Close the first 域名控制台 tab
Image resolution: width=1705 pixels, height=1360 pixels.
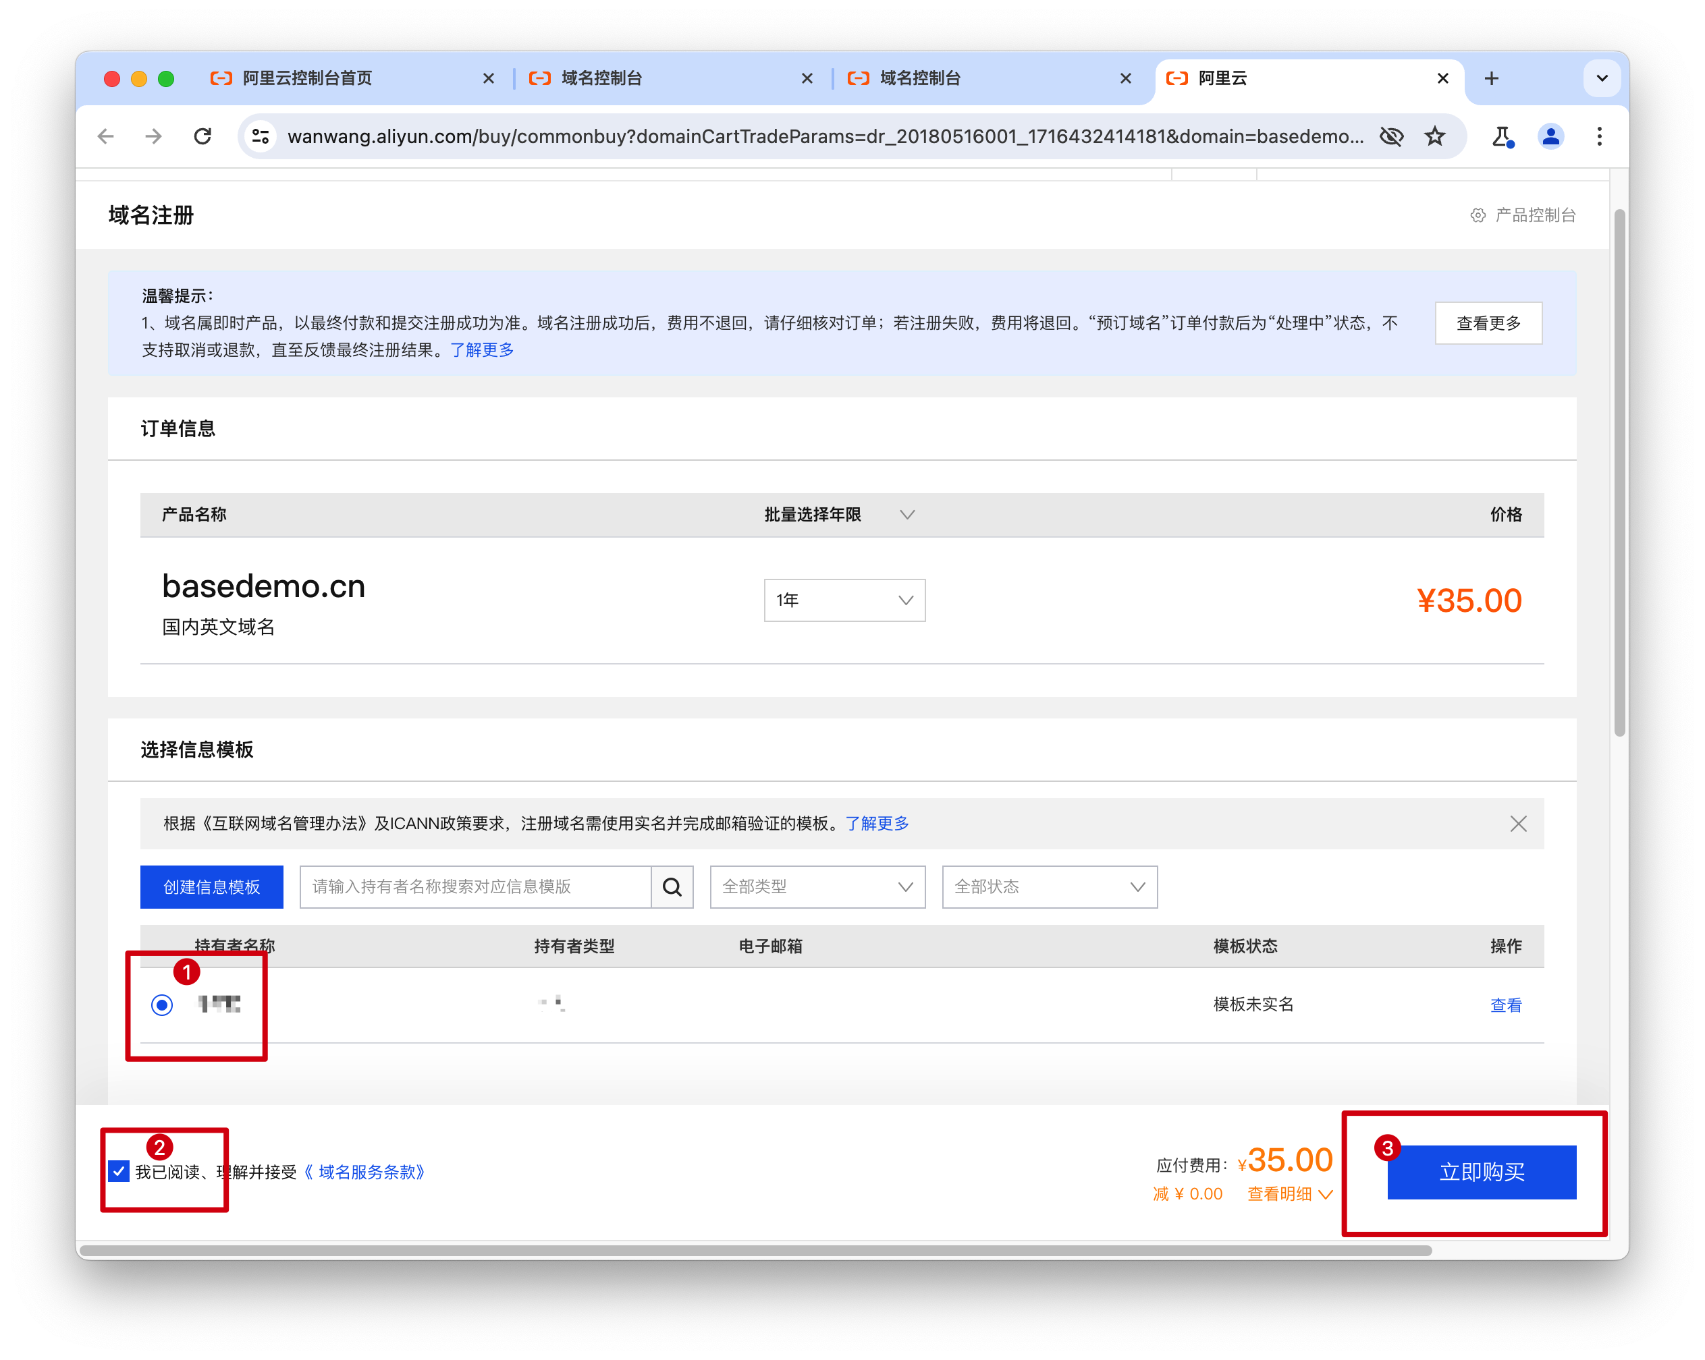tap(807, 78)
